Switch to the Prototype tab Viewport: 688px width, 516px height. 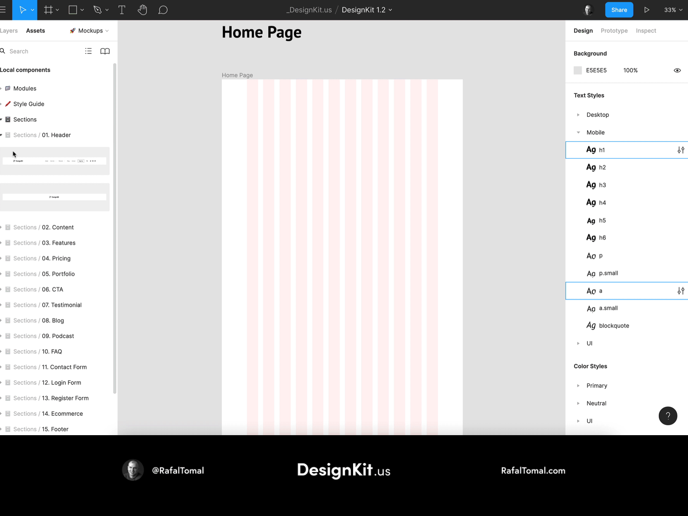pos(614,31)
